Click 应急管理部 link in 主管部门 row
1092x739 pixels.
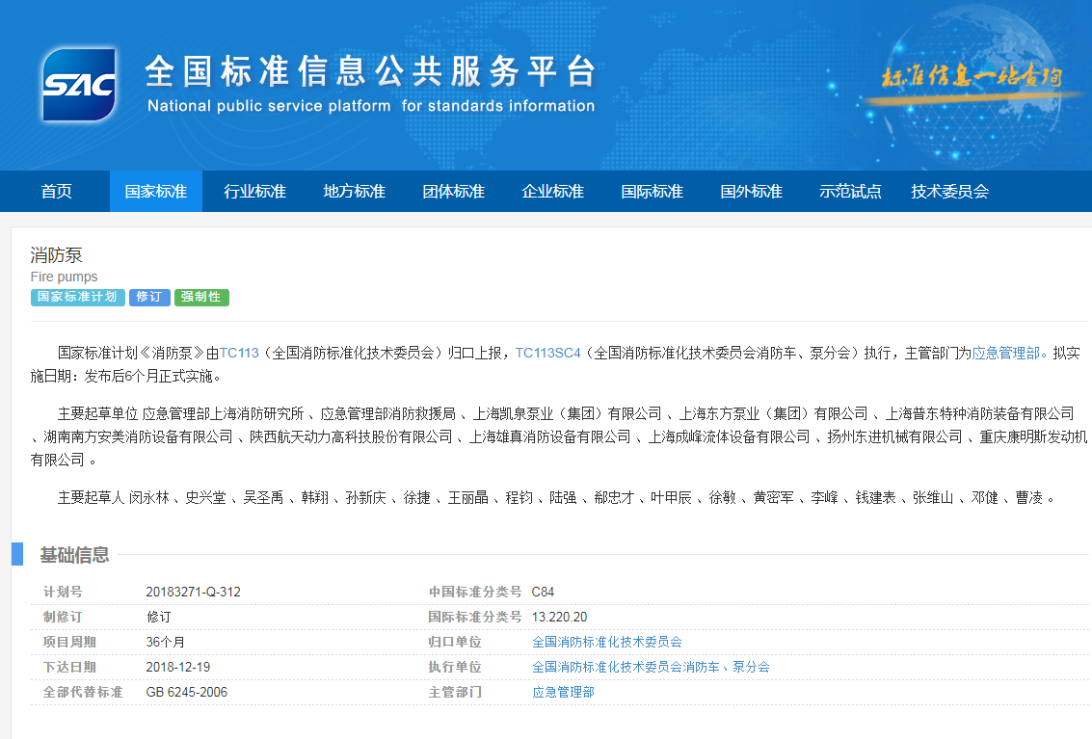(563, 692)
